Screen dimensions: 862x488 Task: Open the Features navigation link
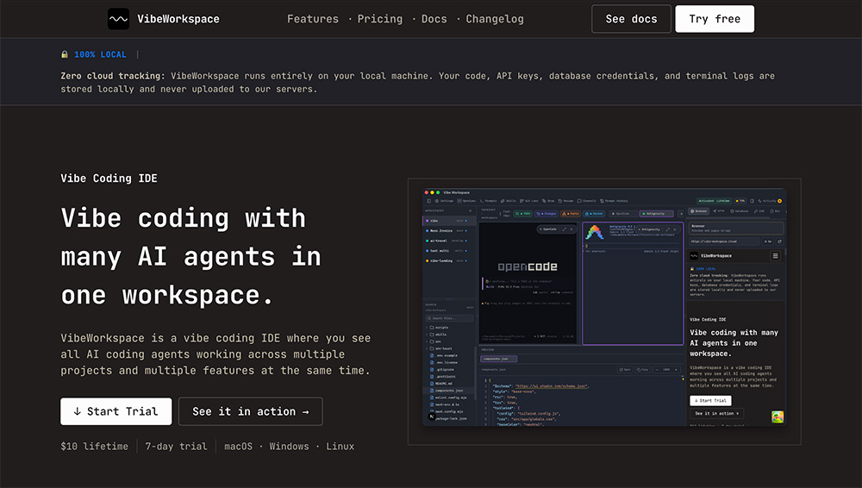coord(313,19)
